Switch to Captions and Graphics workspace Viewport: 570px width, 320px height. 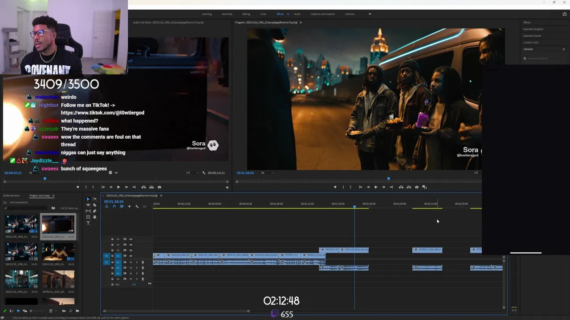(x=323, y=14)
